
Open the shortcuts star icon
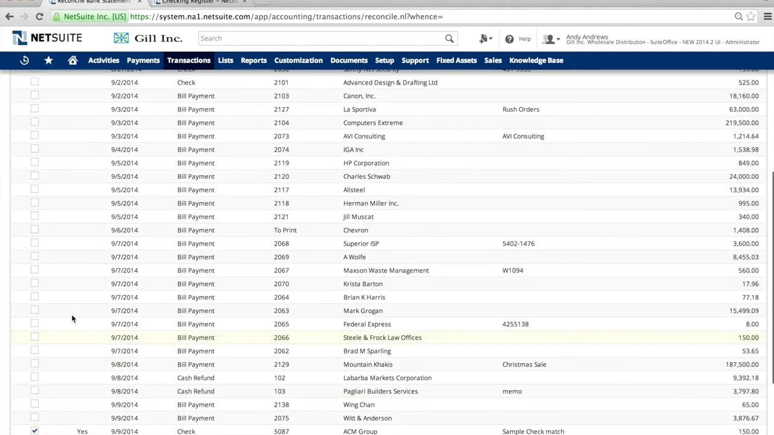pos(48,60)
